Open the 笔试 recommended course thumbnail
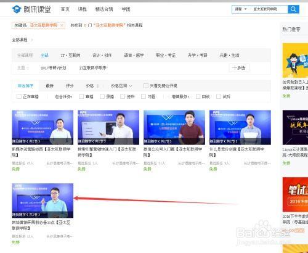The width and height of the screenshot is (308, 253). point(295,194)
